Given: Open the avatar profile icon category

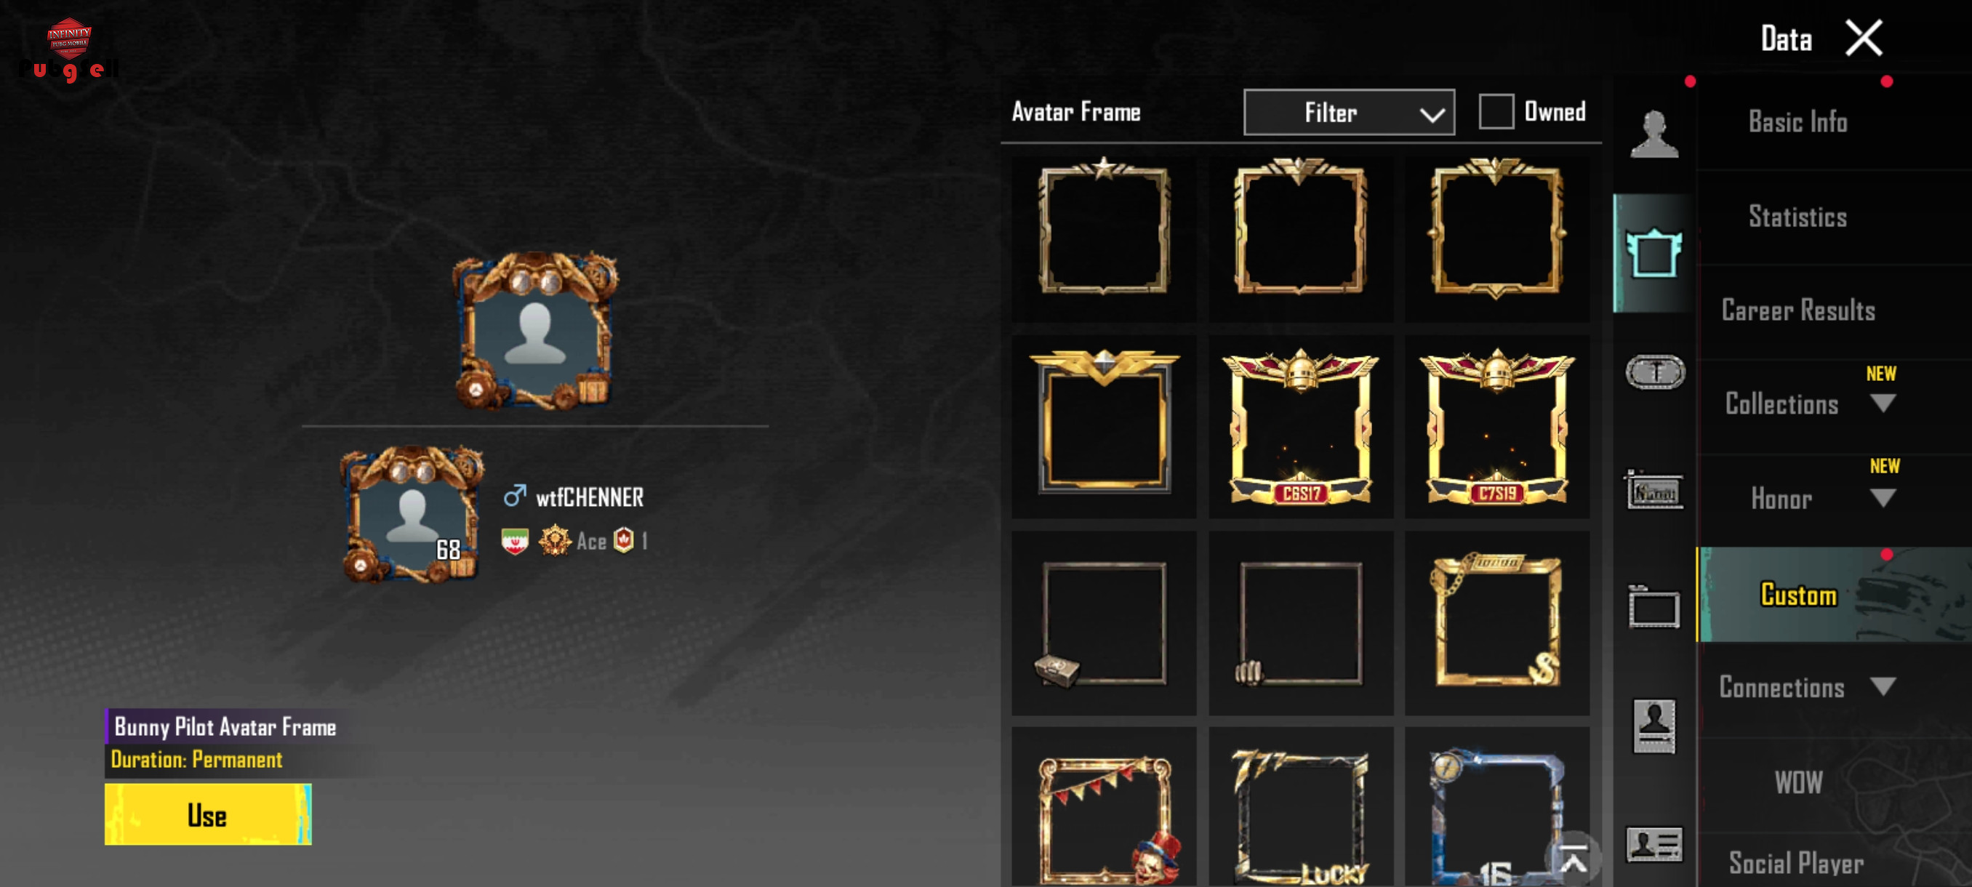Looking at the screenshot, I should pos(1654,134).
